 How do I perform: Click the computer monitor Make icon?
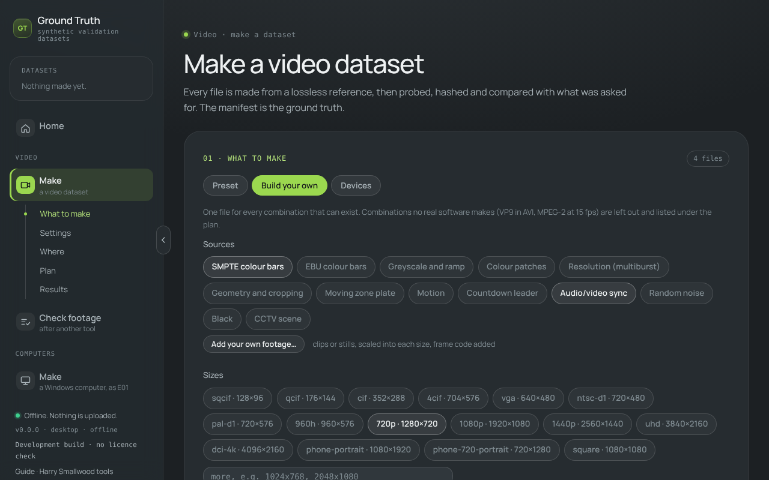[x=25, y=380]
